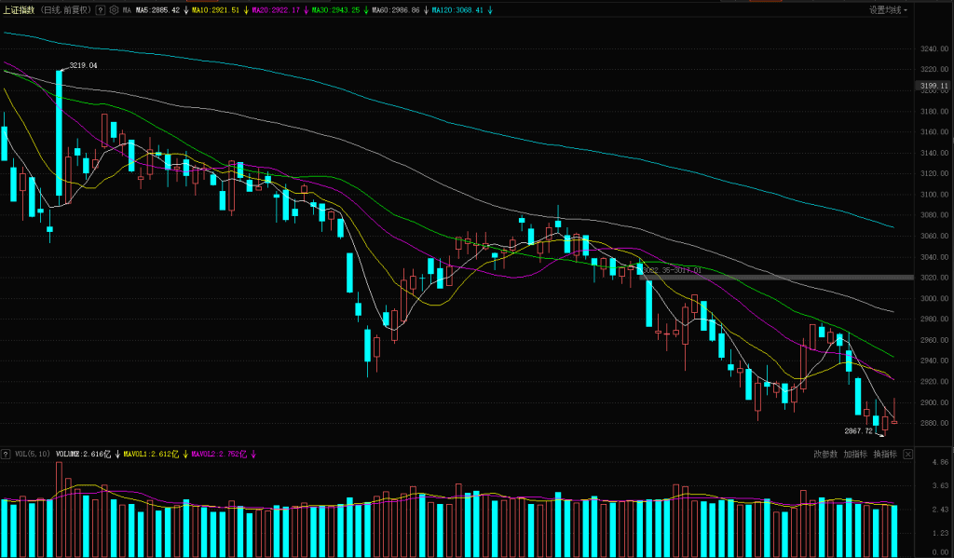Close the volume indicator panel

pos(907,455)
